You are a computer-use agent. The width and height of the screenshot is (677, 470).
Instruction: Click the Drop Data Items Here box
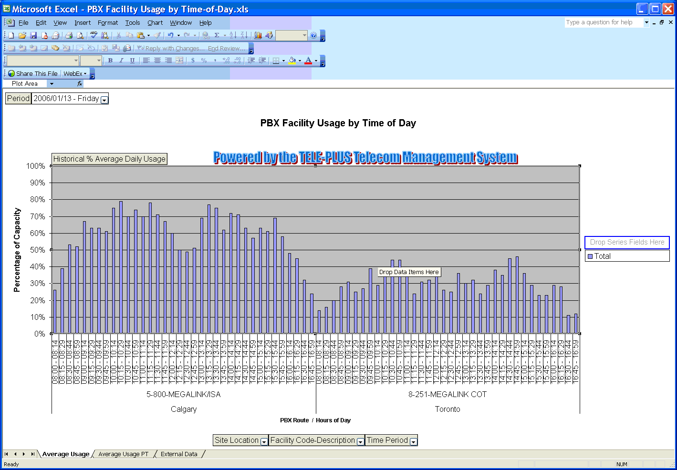[x=409, y=272]
